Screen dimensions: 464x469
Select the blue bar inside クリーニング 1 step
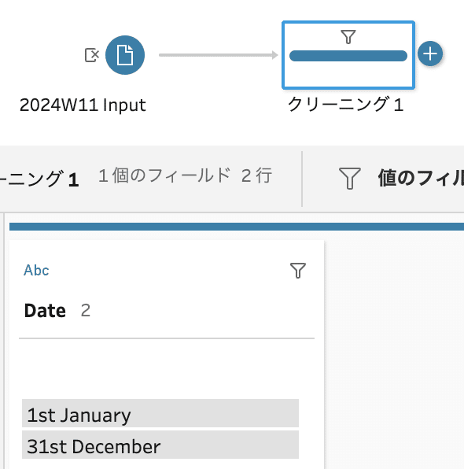pos(348,56)
